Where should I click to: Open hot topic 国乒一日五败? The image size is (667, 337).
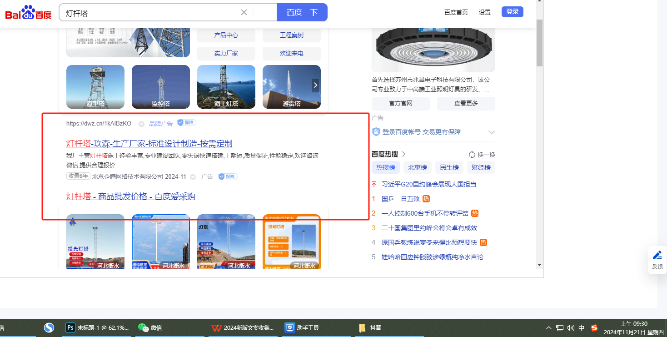401,199
